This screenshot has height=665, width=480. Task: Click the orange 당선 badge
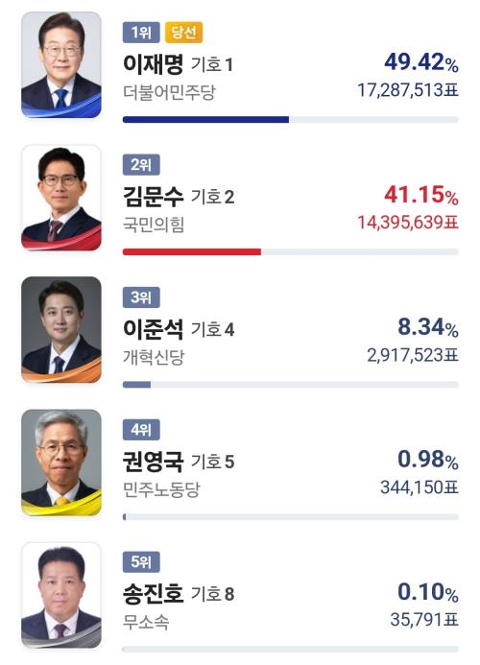pyautogui.click(x=183, y=33)
